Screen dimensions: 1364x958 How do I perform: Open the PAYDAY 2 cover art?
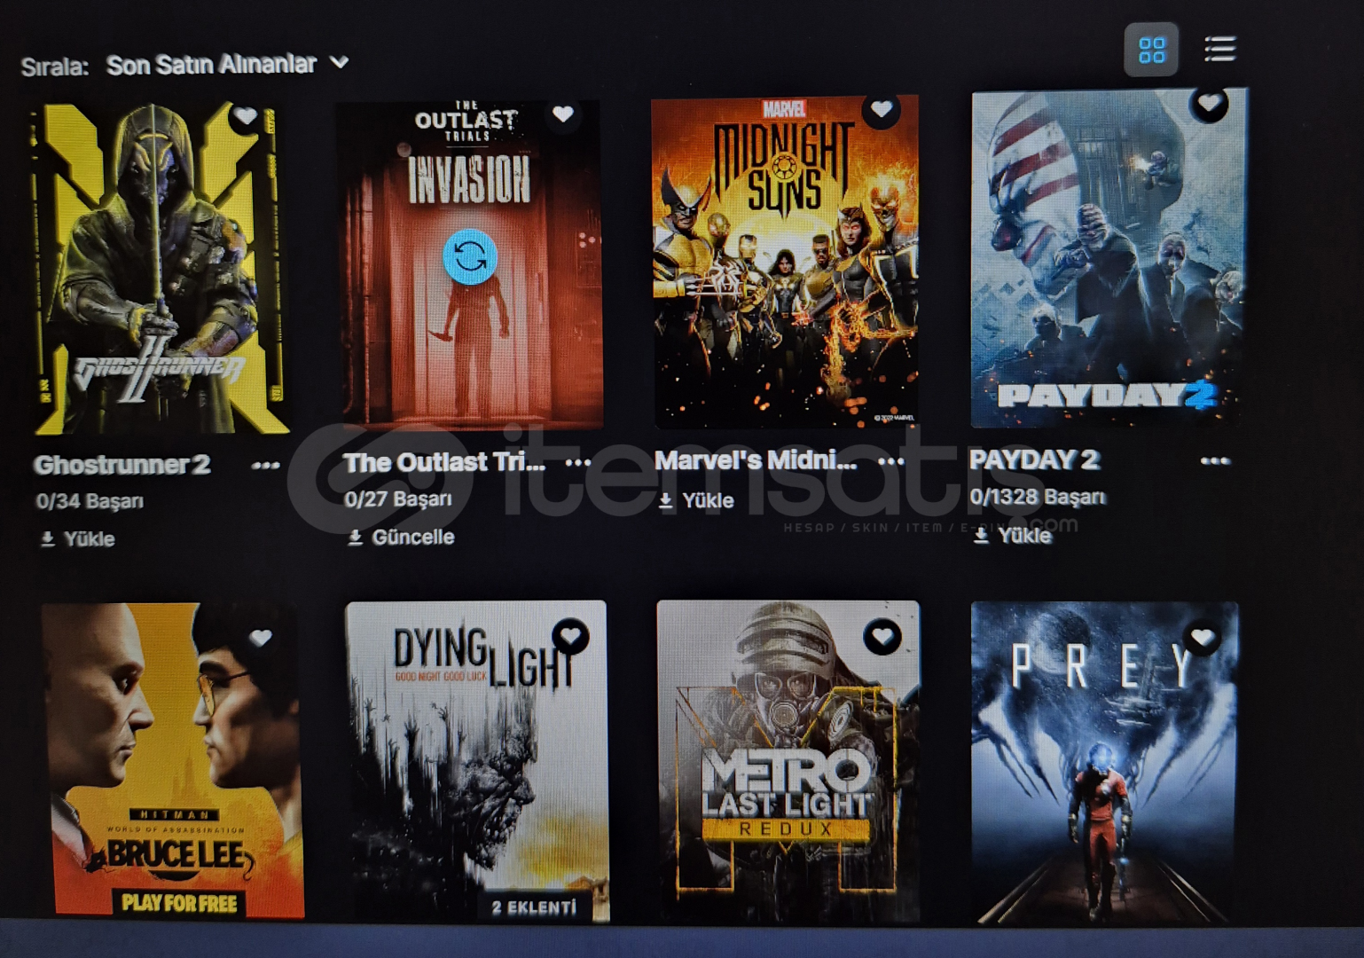pos(1109,258)
